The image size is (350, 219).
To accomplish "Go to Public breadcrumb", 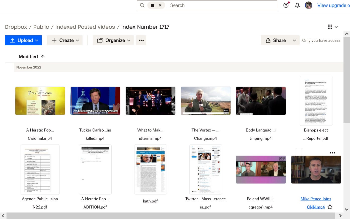I will [41, 27].
